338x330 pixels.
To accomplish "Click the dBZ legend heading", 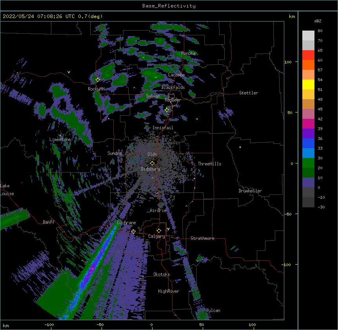I will pos(318,21).
